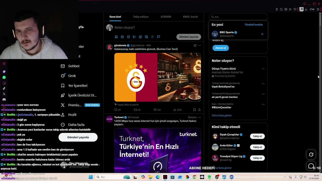This screenshot has width=322, height=181.
Task: Remove BBO Sports from recent searches
Action: tap(262, 34)
